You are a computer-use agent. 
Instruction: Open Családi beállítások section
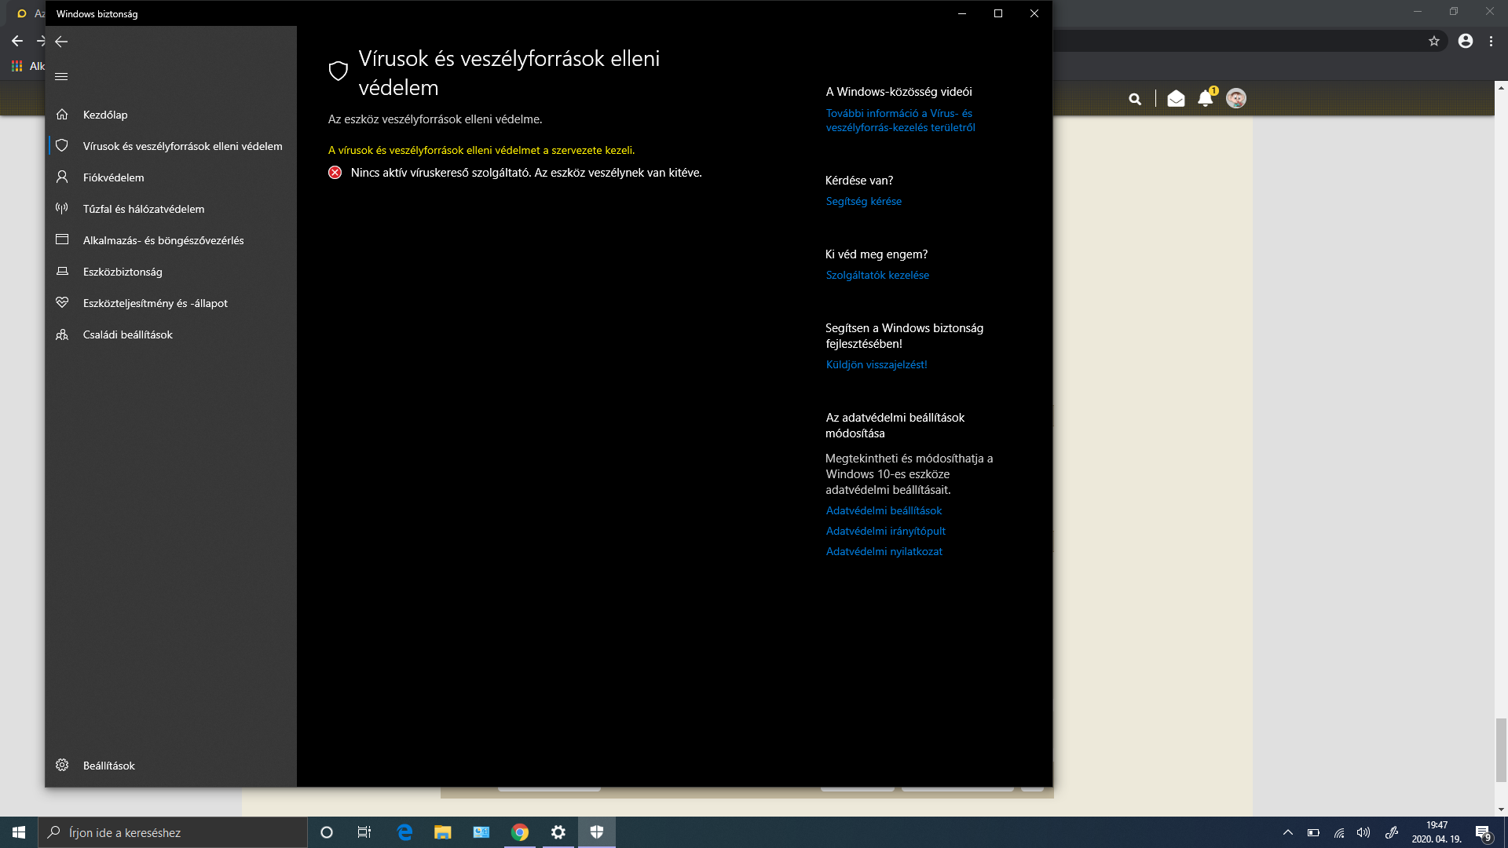pos(171,334)
